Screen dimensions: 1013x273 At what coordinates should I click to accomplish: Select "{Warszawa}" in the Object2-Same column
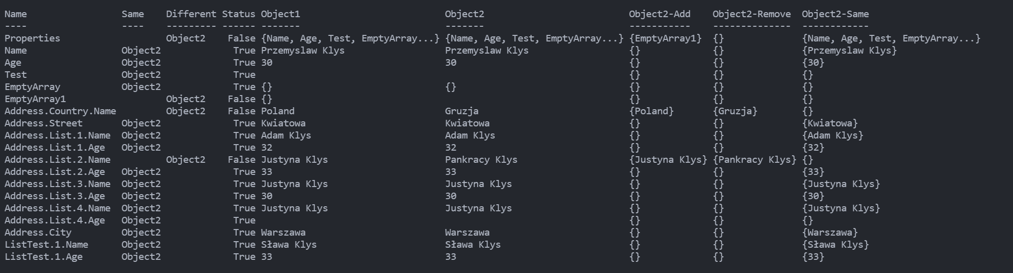point(829,233)
